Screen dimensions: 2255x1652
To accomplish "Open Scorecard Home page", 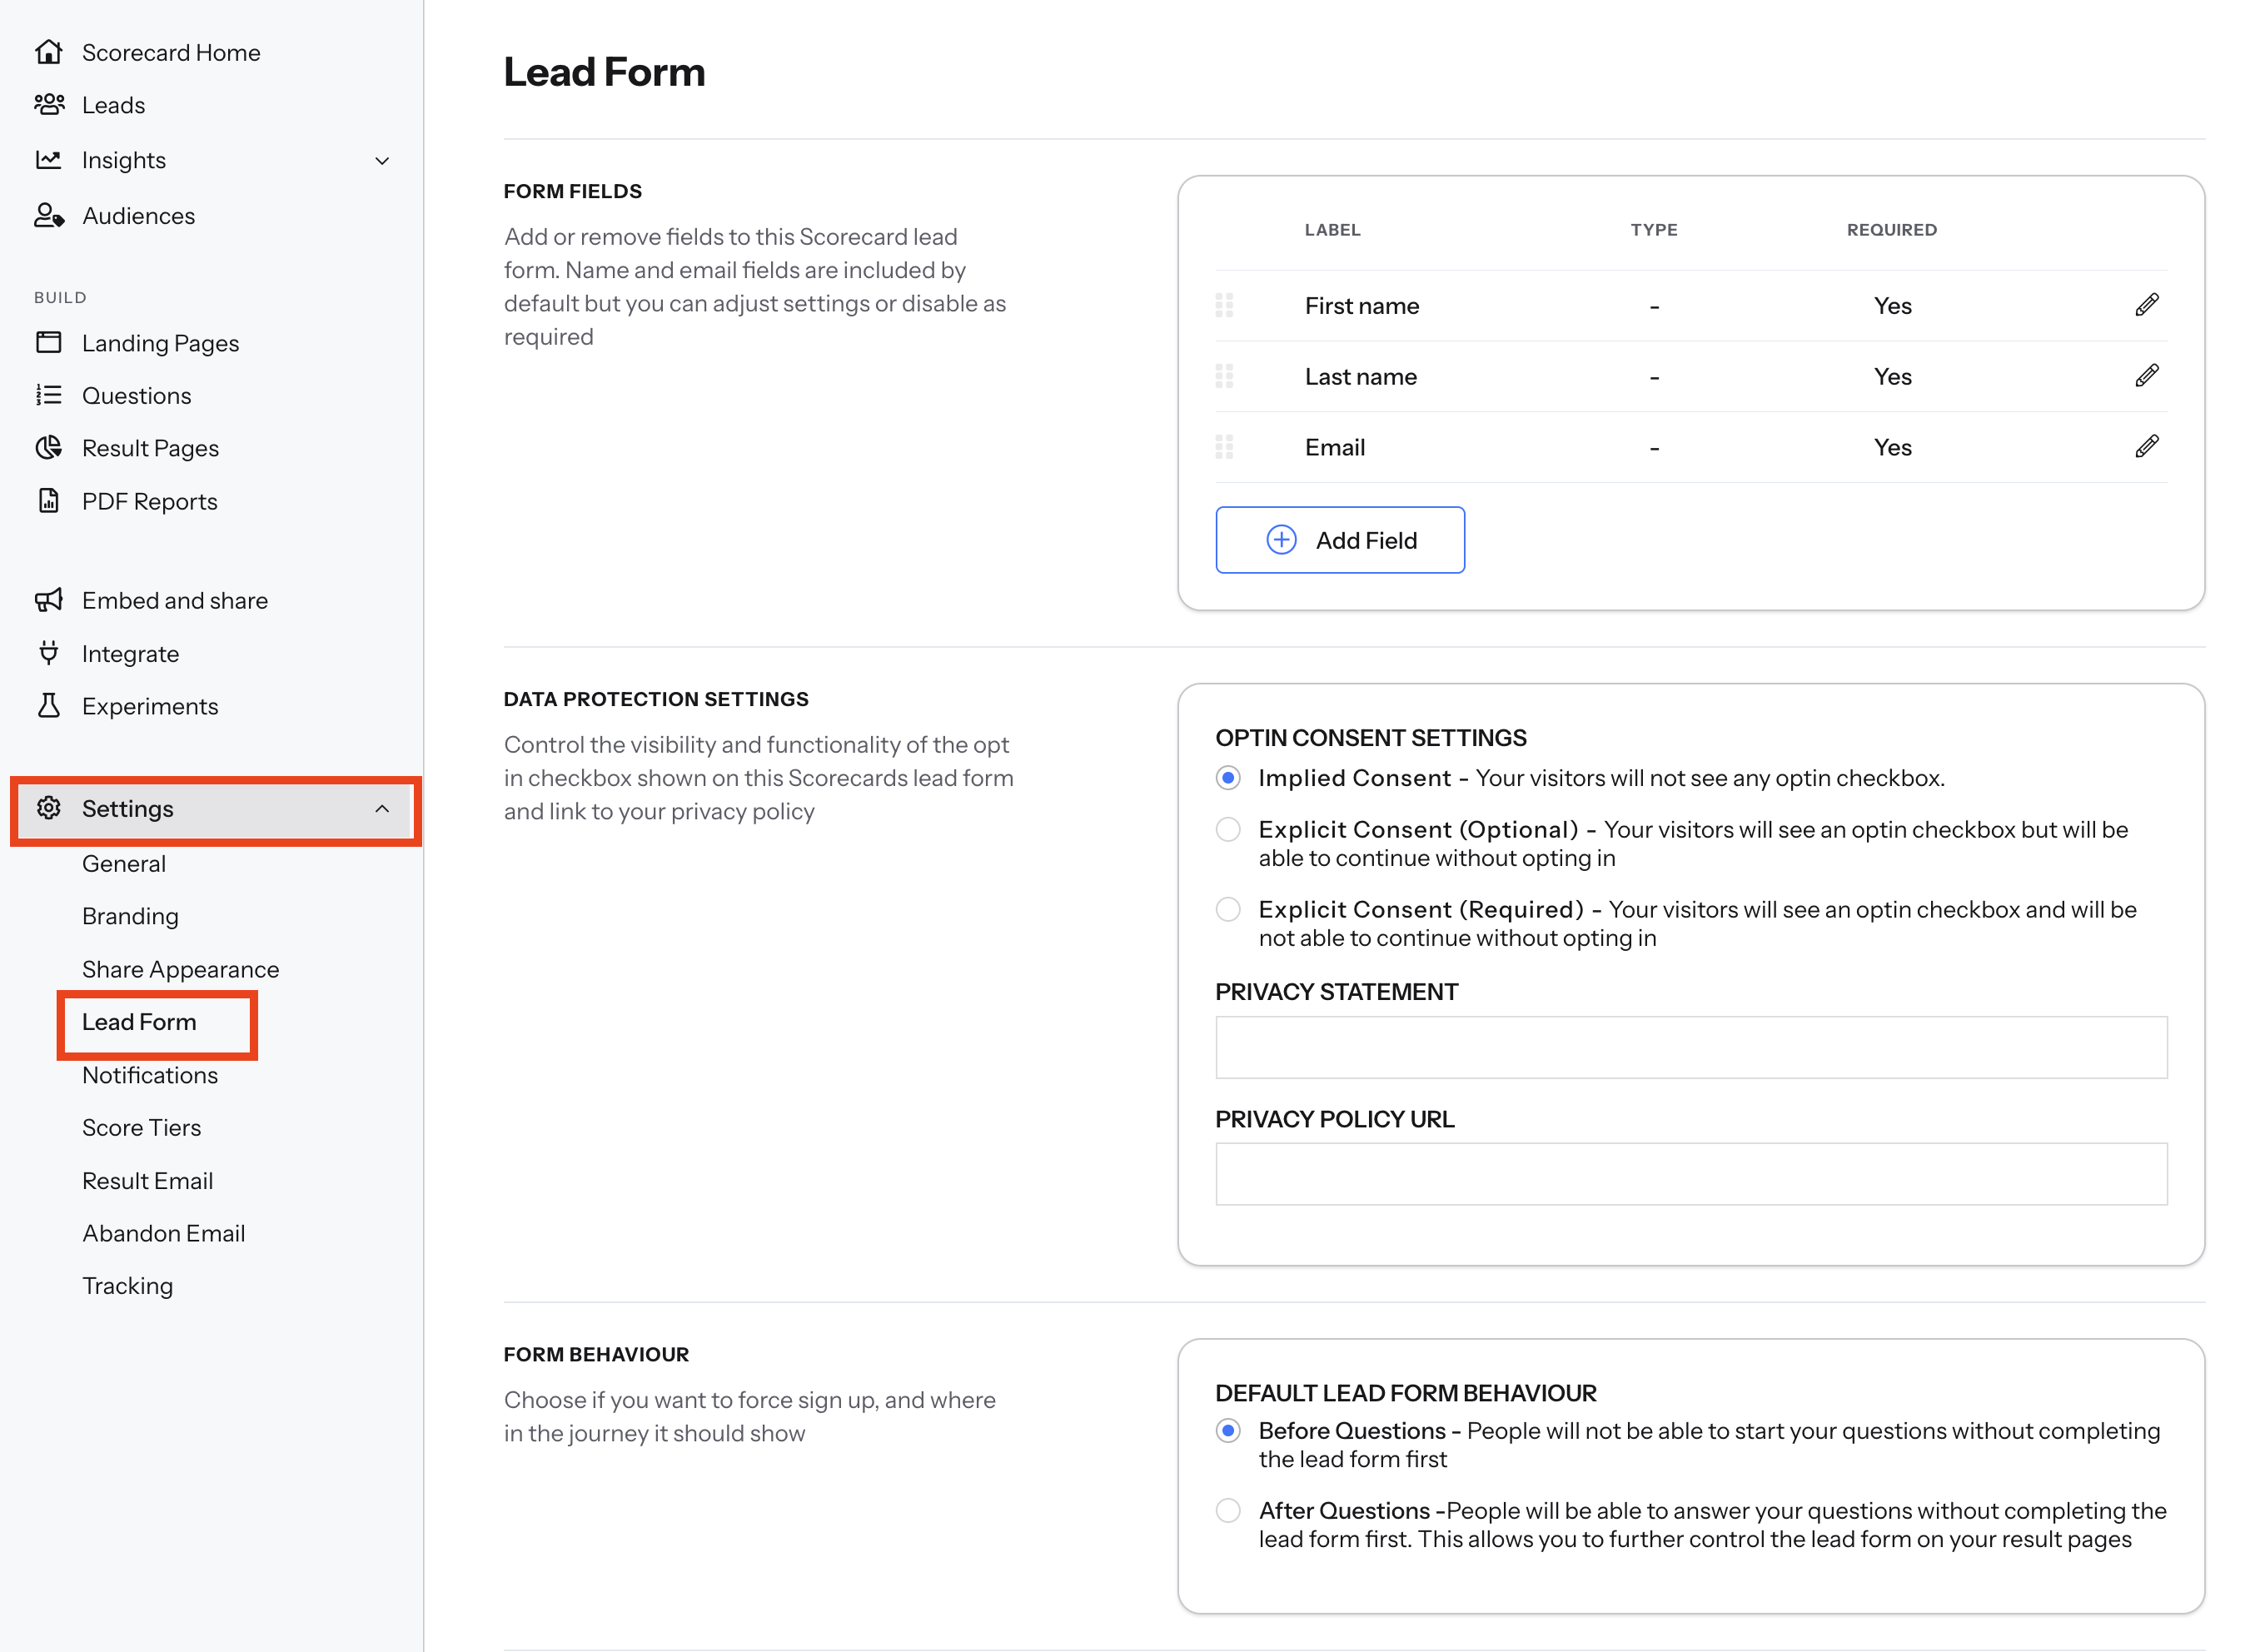I will point(171,52).
